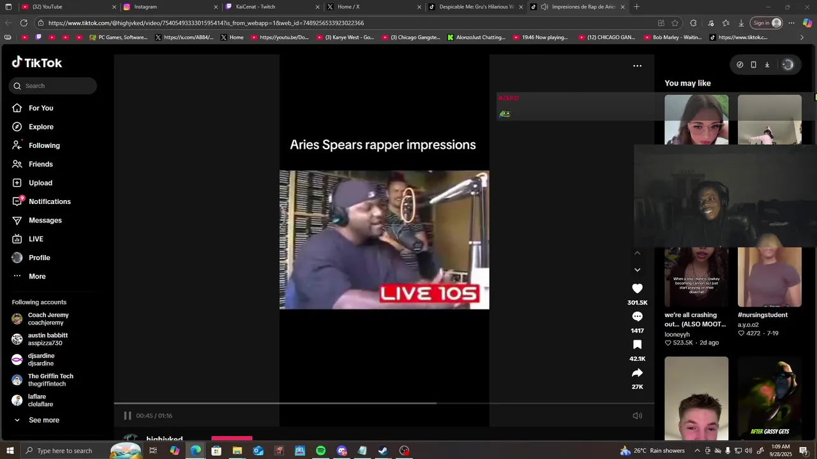Open Coach Jeremy's account
The height and width of the screenshot is (459, 817).
click(x=40, y=319)
